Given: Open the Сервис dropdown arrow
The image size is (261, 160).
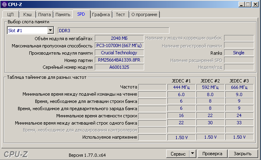Looking at the screenshot, I should (193, 154).
